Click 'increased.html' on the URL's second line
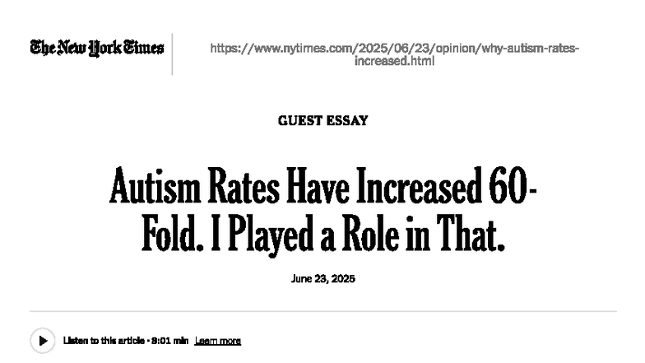The width and height of the screenshot is (645, 363). point(394,61)
